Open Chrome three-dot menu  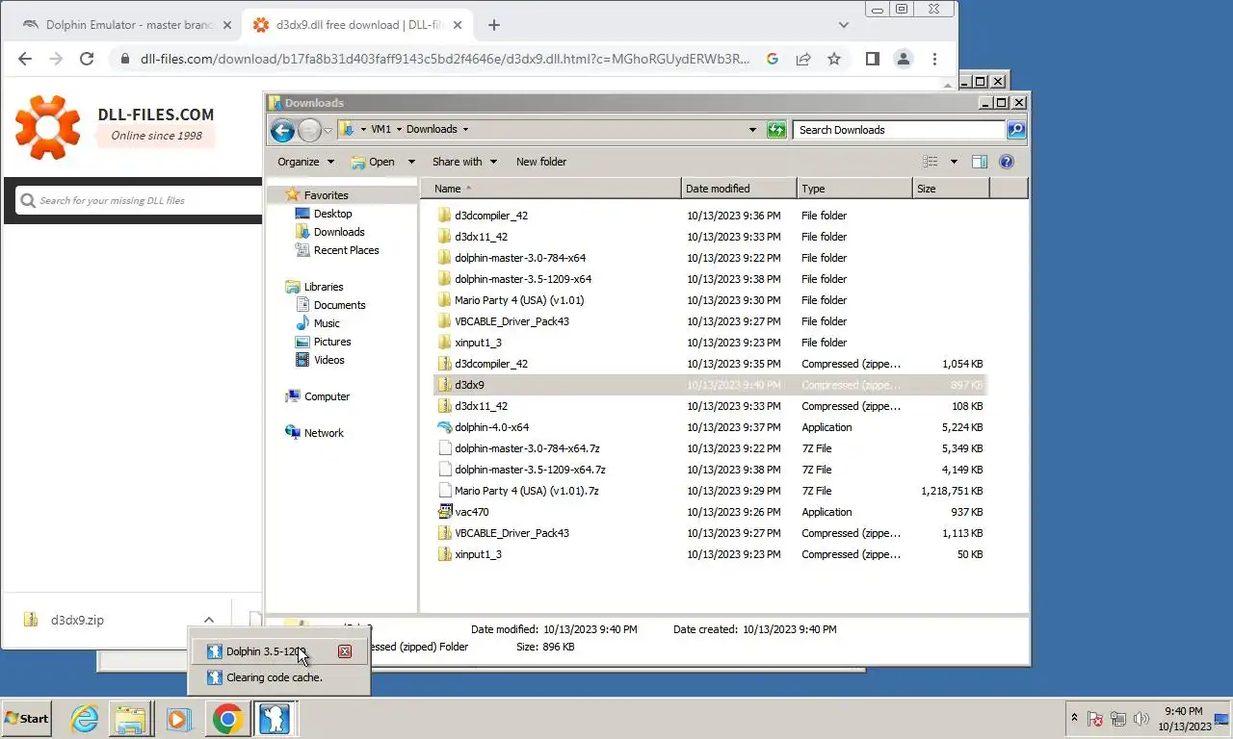click(934, 59)
